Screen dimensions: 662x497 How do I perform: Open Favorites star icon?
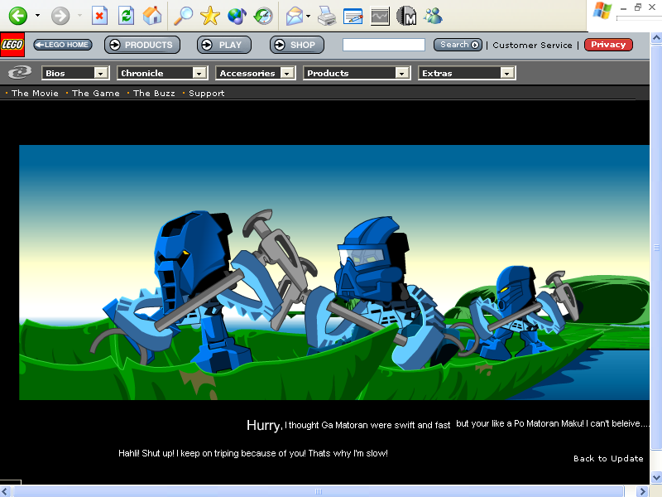[210, 16]
